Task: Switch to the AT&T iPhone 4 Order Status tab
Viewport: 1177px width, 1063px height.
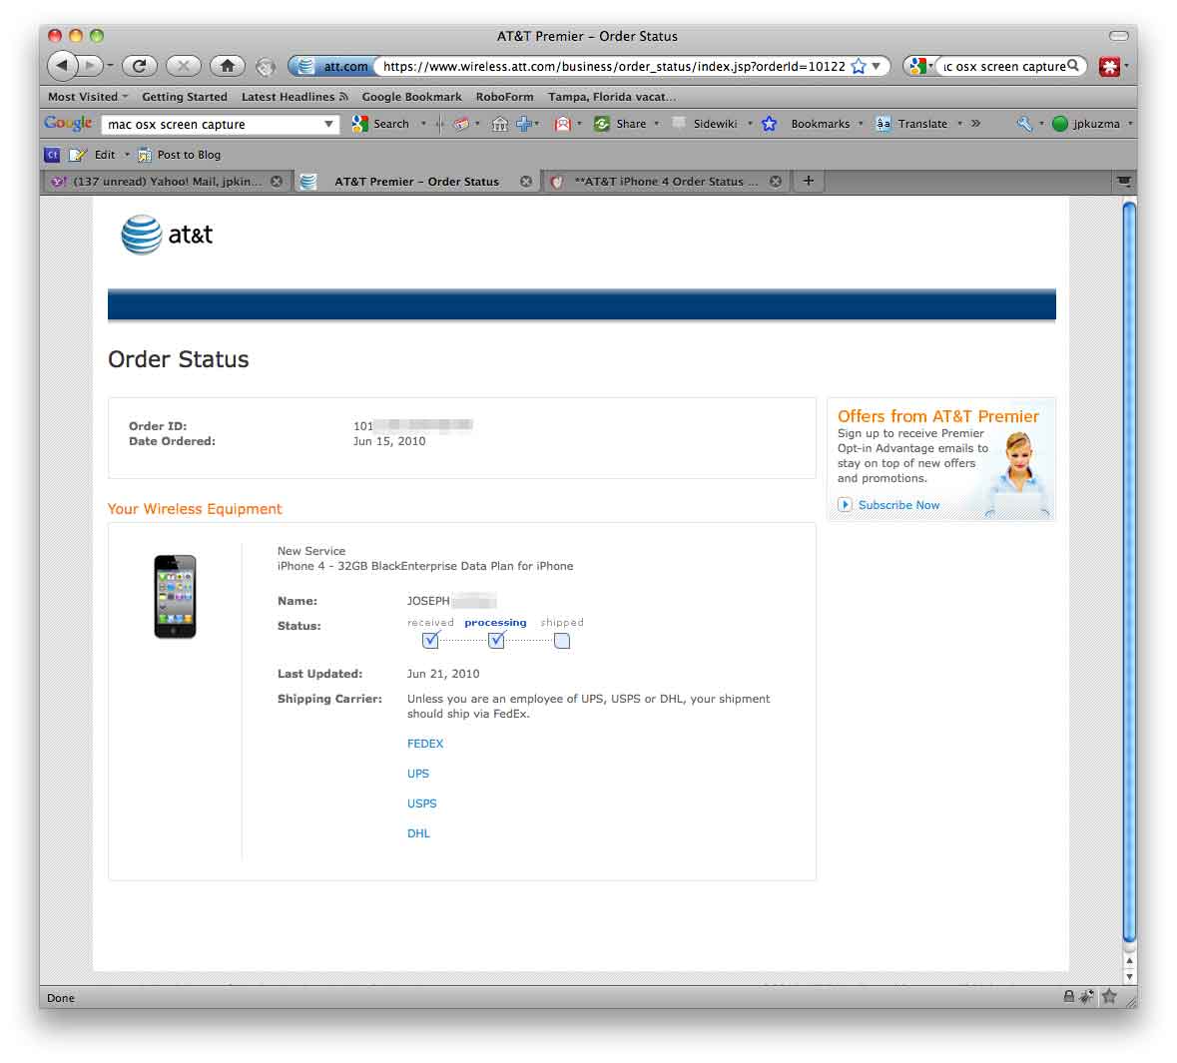Action: (x=666, y=182)
